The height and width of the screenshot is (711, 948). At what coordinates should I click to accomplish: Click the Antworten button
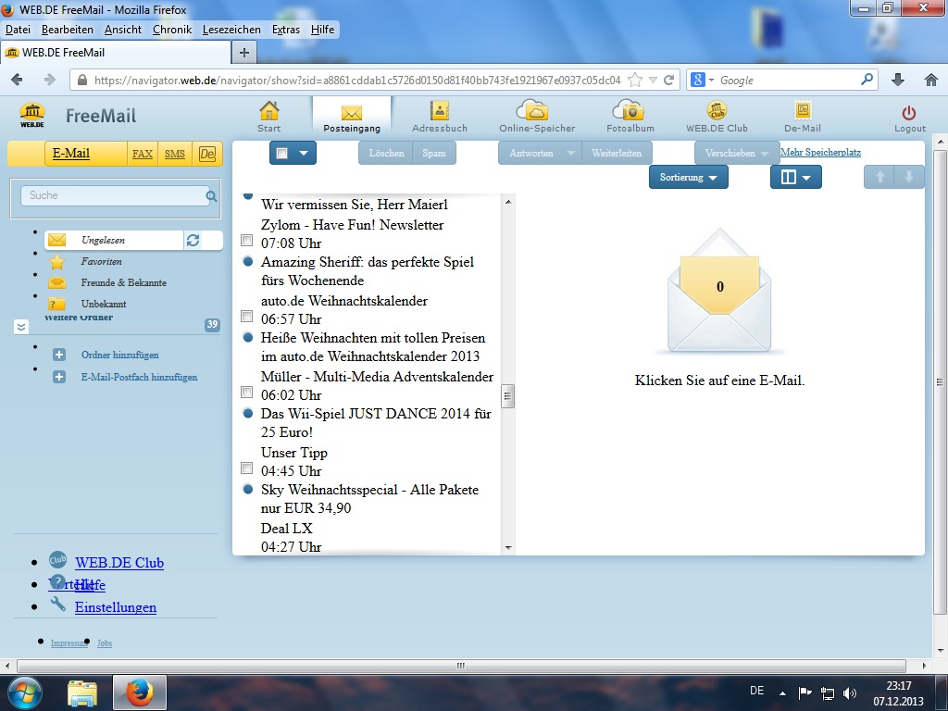click(530, 153)
